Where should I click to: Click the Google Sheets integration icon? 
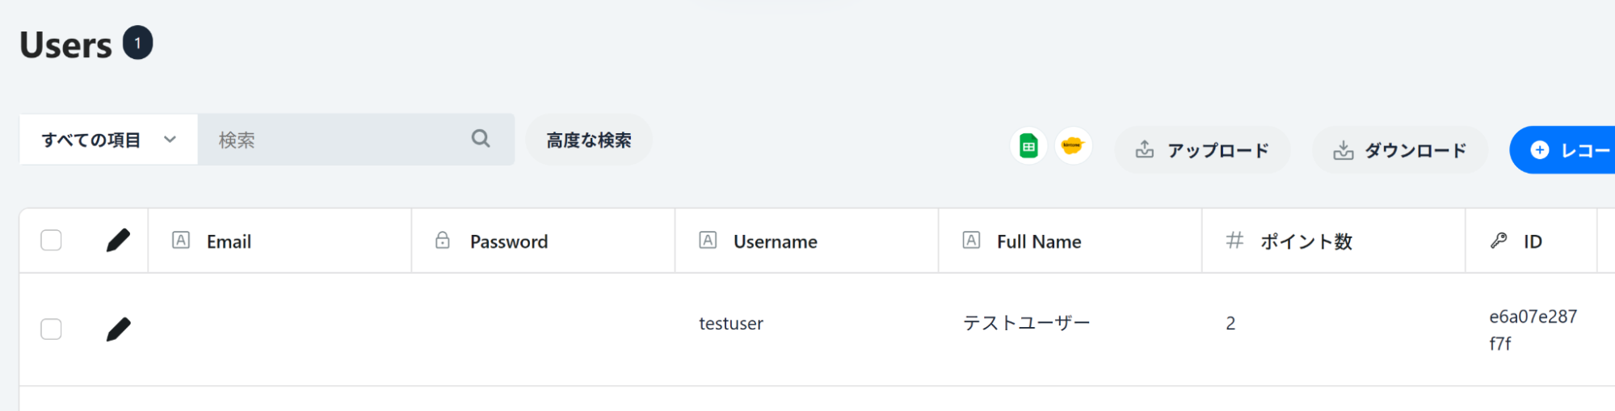[1028, 147]
